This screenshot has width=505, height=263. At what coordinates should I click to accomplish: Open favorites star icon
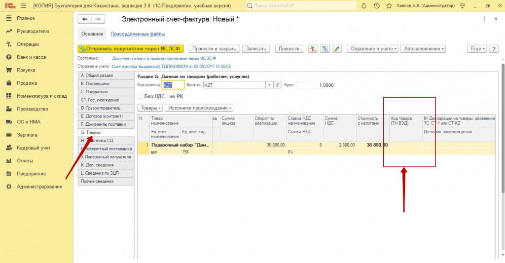coord(389,6)
